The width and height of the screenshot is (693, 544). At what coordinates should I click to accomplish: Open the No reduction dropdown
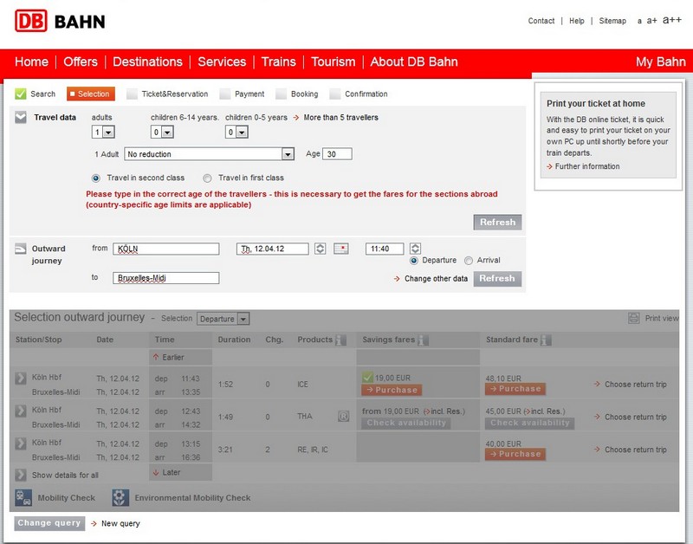[209, 154]
